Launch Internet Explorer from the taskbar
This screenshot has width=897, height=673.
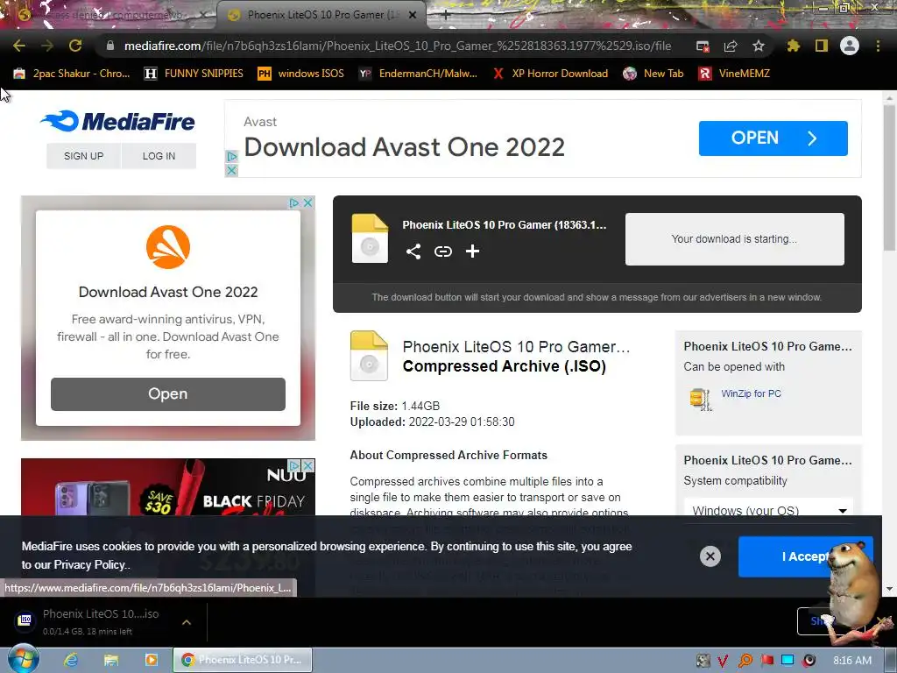[71, 660]
